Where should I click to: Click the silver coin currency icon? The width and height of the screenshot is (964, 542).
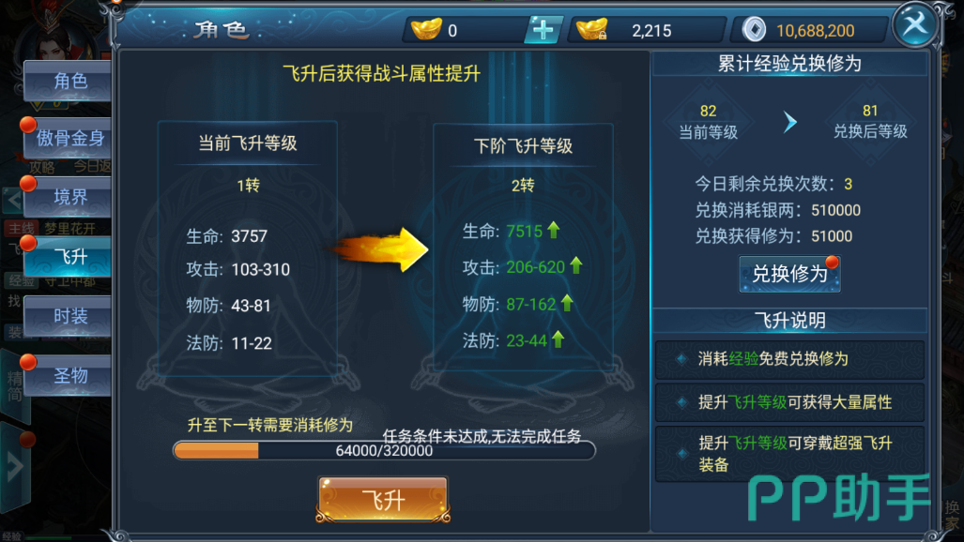pos(754,29)
